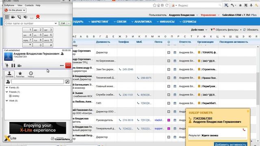Image resolution: width=260 pixels, height=146 pixels.
Task: Click dialpad key 5 JKL
Action: coord(38,35)
